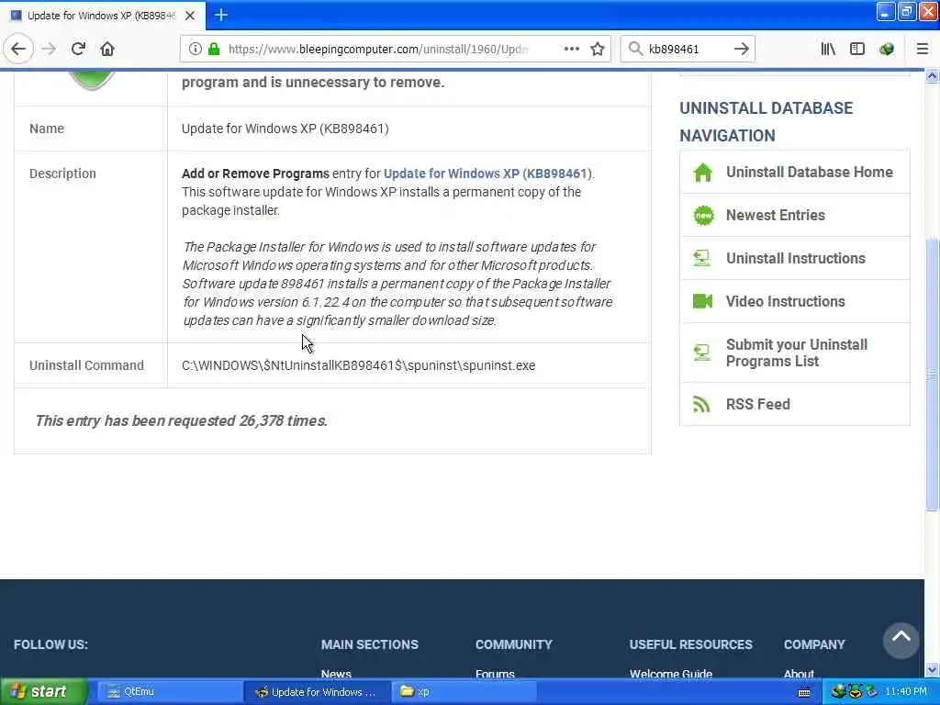This screenshot has width=940, height=705.
Task: Click the globe extension icon in toolbar
Action: pyautogui.click(x=887, y=49)
